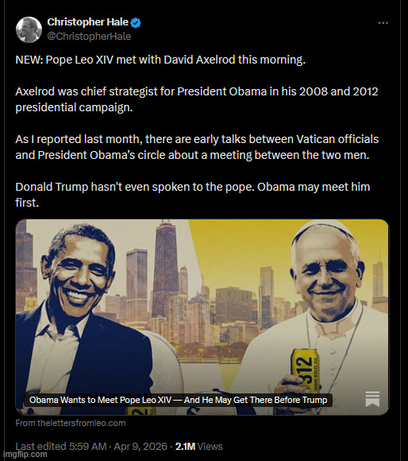Click the article headline caption overlay
This screenshot has height=461, width=408.
point(178,400)
